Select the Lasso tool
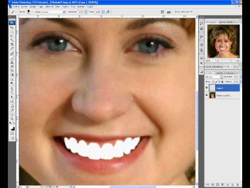Image resolution: width=250 pixels, height=188 pixels. [x=12, y=36]
